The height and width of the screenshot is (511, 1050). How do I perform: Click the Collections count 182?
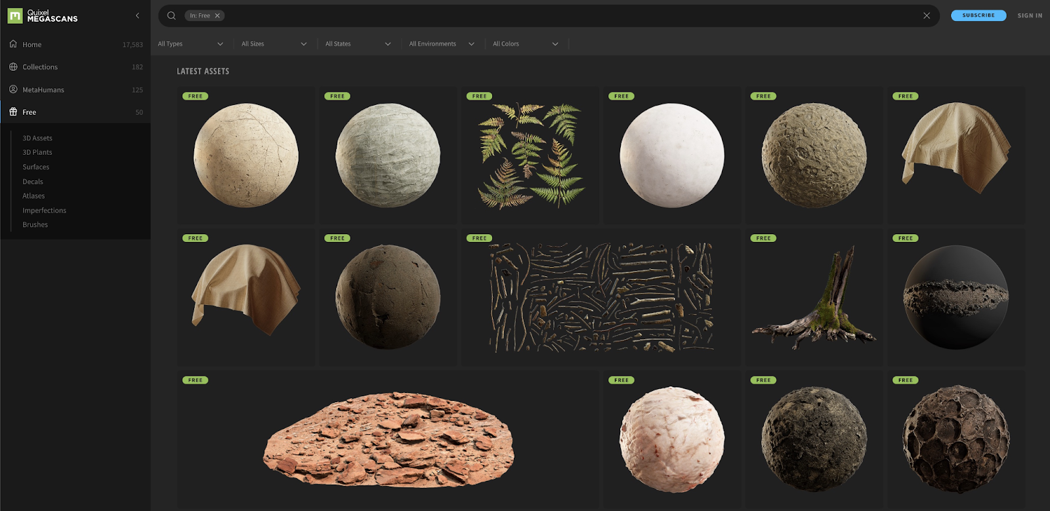click(137, 67)
